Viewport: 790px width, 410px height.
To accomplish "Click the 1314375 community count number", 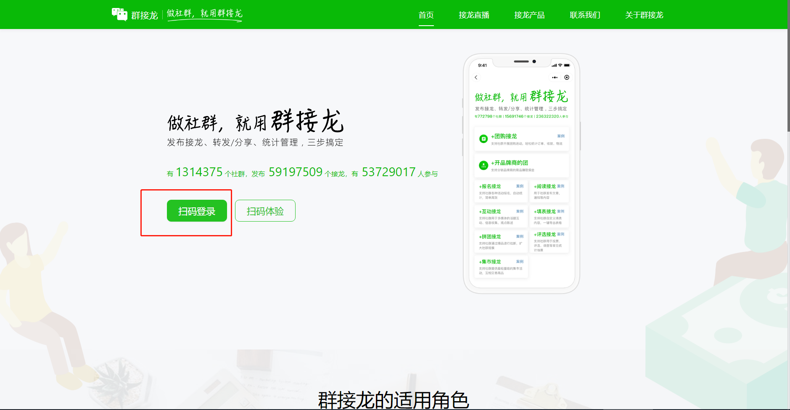I will pyautogui.click(x=199, y=172).
